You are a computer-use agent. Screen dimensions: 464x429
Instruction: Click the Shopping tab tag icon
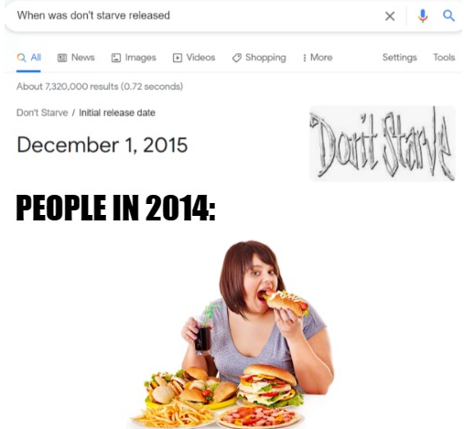237,58
